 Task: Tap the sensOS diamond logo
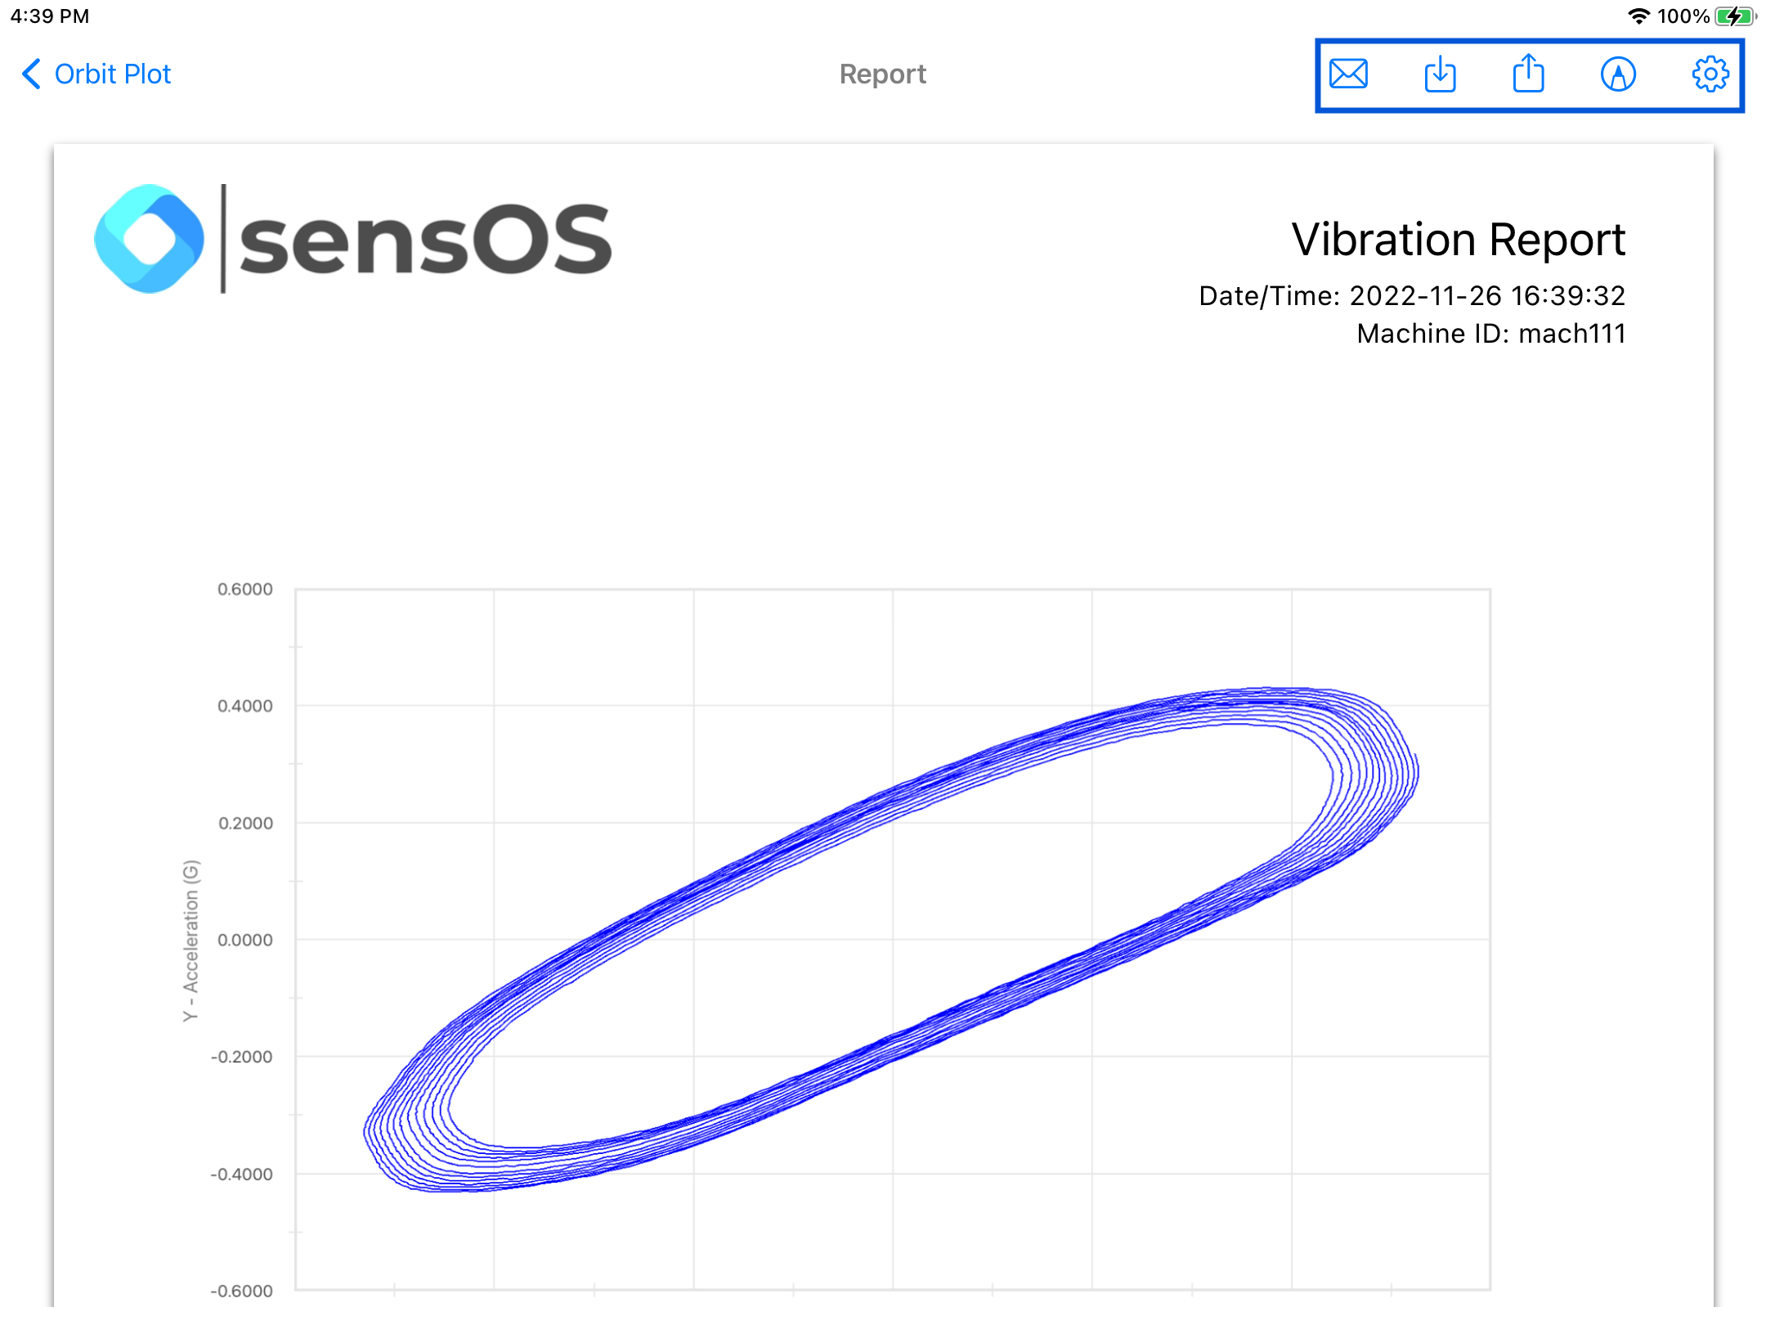coord(150,239)
